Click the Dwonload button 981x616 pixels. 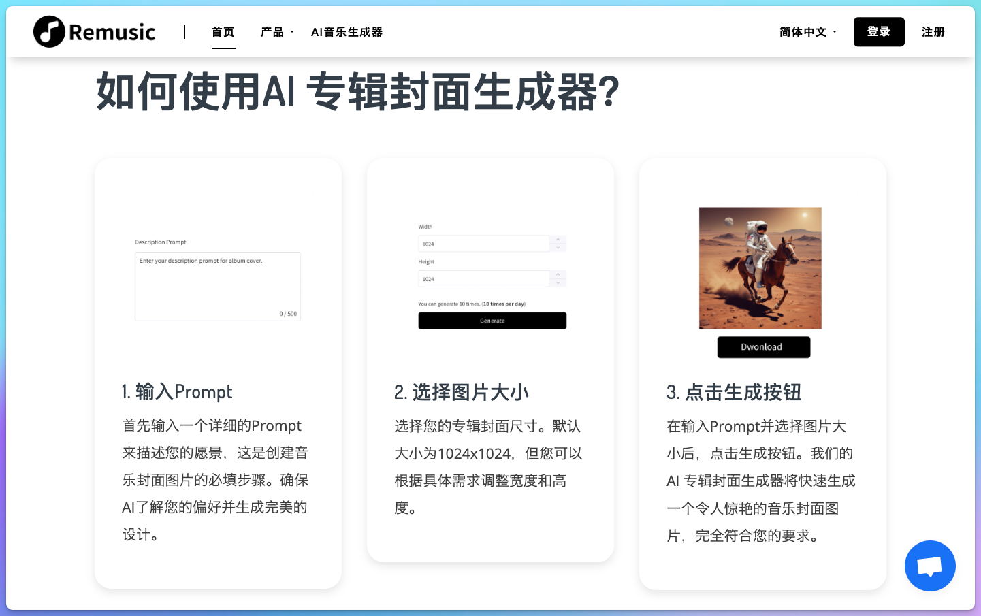tap(763, 347)
